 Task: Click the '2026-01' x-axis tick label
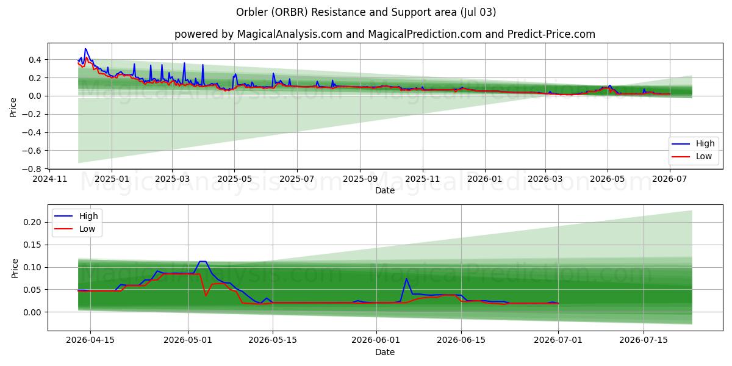(484, 179)
